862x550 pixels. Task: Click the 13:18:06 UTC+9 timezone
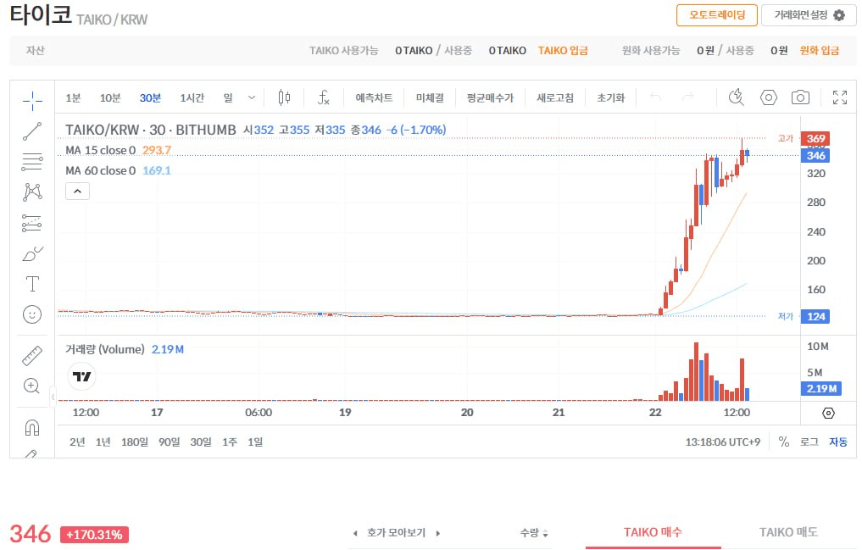point(722,442)
